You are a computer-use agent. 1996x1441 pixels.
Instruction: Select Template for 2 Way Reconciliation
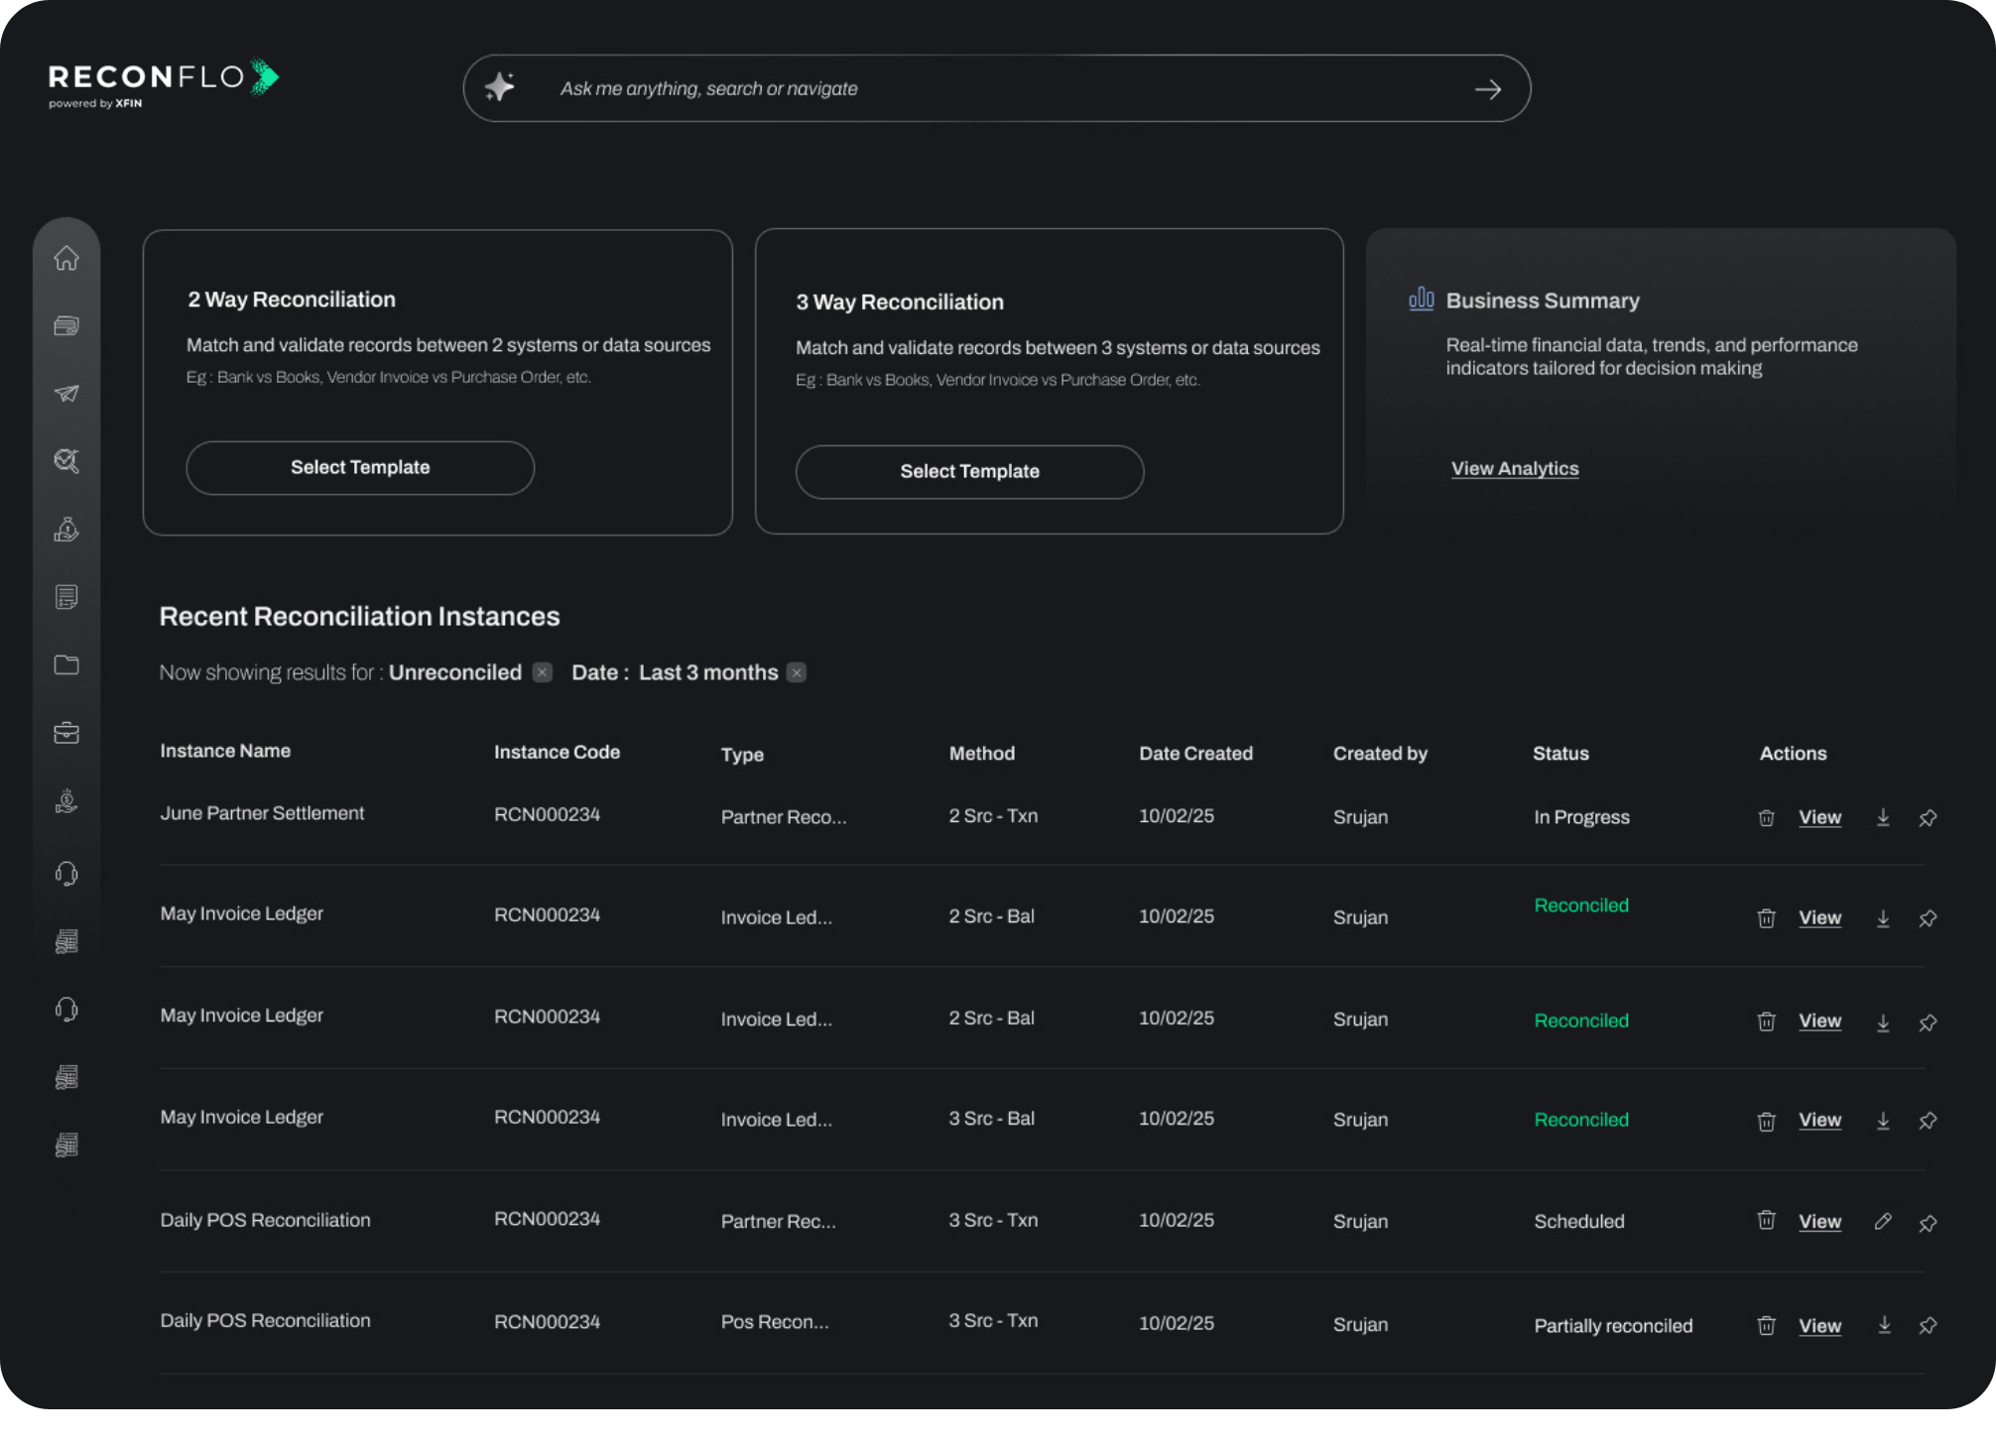(x=360, y=467)
